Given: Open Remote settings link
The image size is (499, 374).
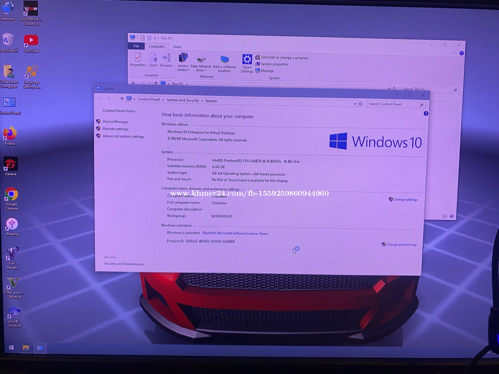Looking at the screenshot, I should point(116,129).
